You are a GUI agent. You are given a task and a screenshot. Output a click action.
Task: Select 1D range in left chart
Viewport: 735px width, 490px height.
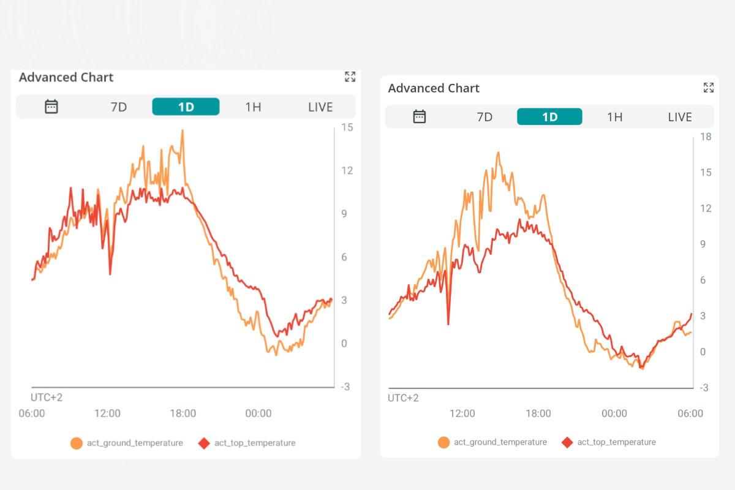tap(186, 107)
